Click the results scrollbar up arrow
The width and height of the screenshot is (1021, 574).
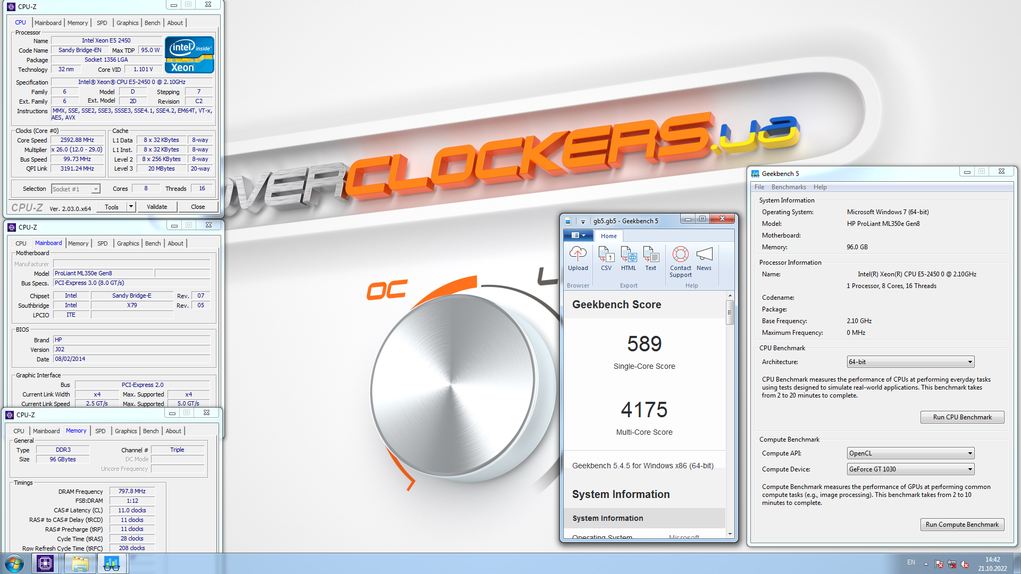click(x=730, y=296)
